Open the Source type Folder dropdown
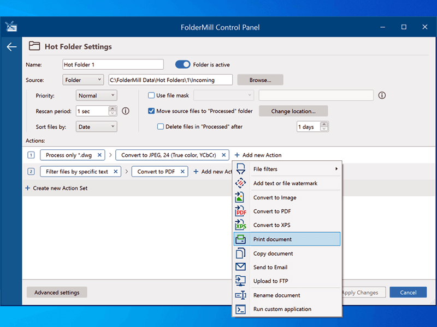 [x=82, y=80]
